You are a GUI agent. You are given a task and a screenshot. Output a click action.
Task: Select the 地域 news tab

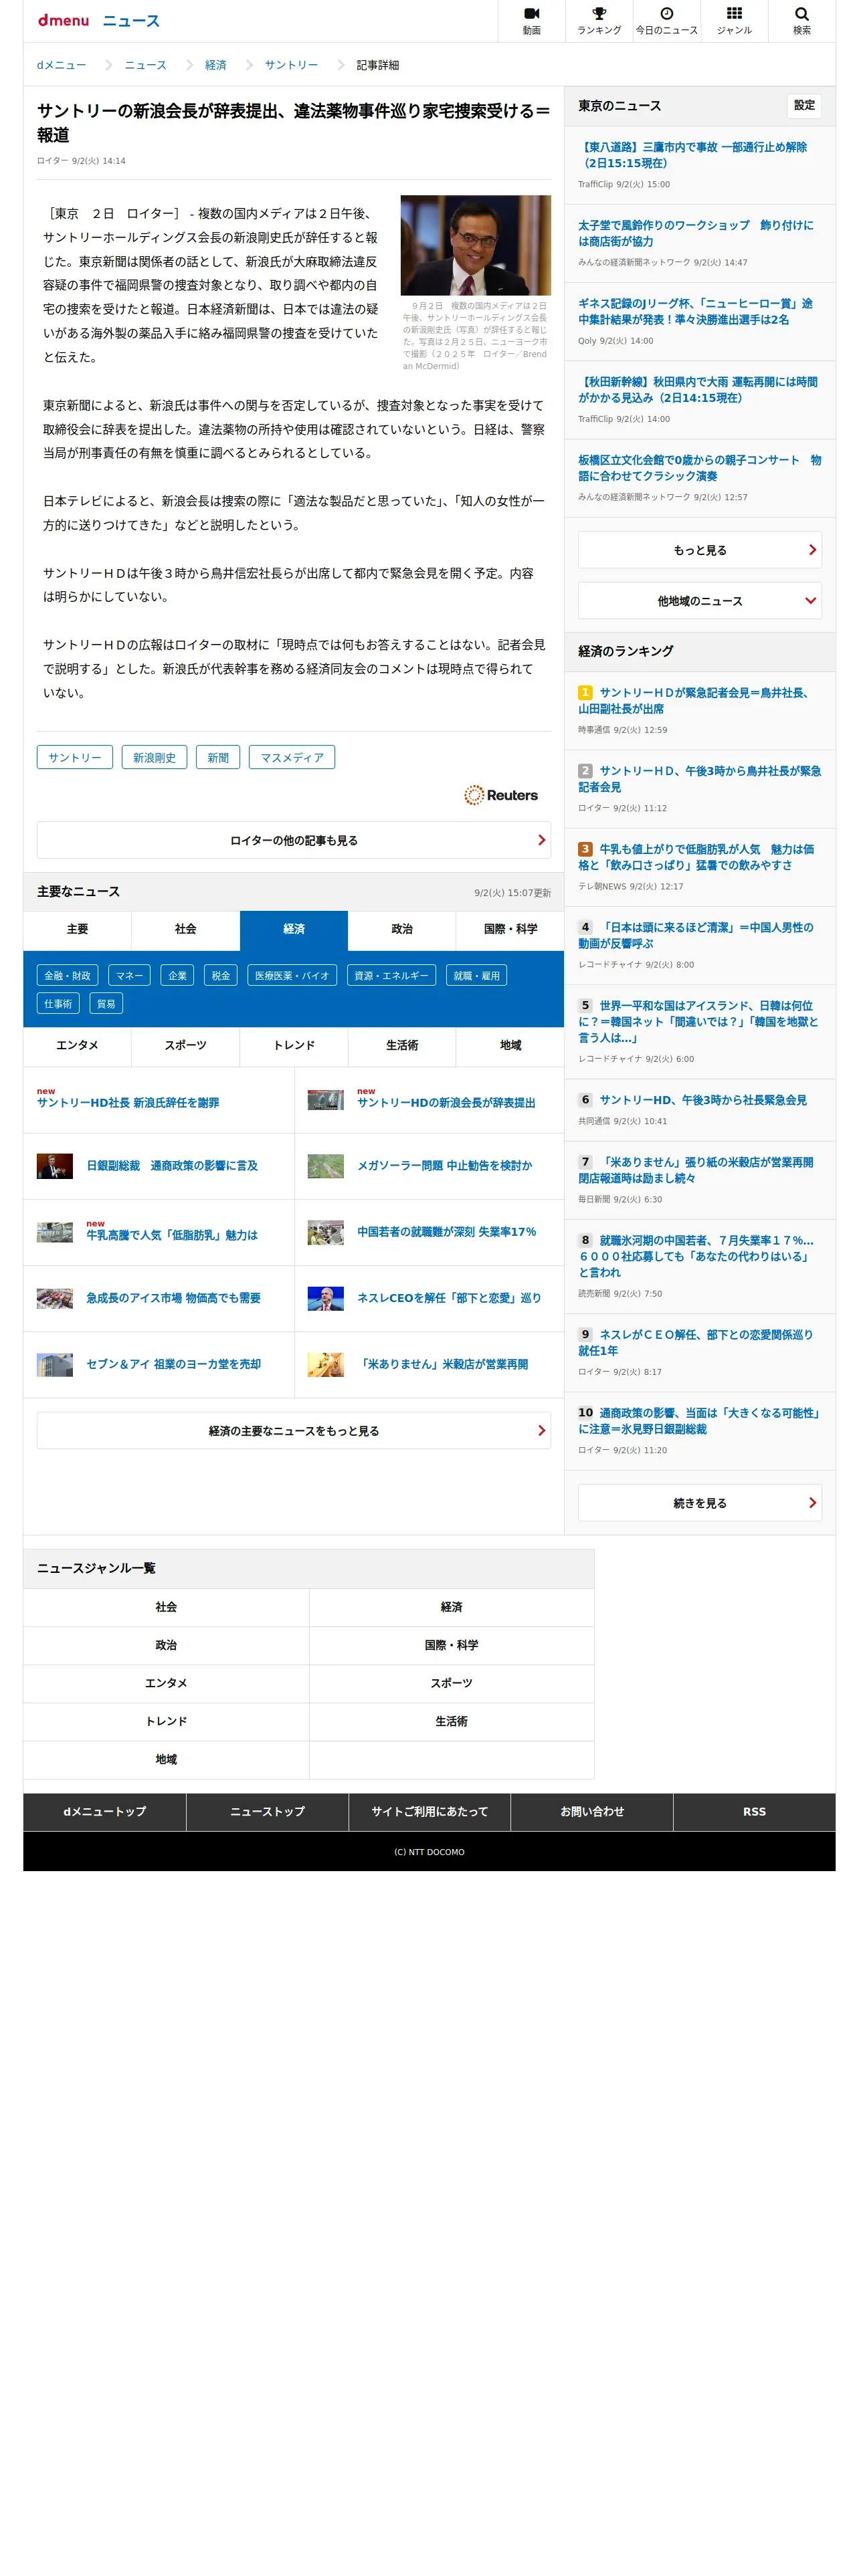pos(510,1045)
